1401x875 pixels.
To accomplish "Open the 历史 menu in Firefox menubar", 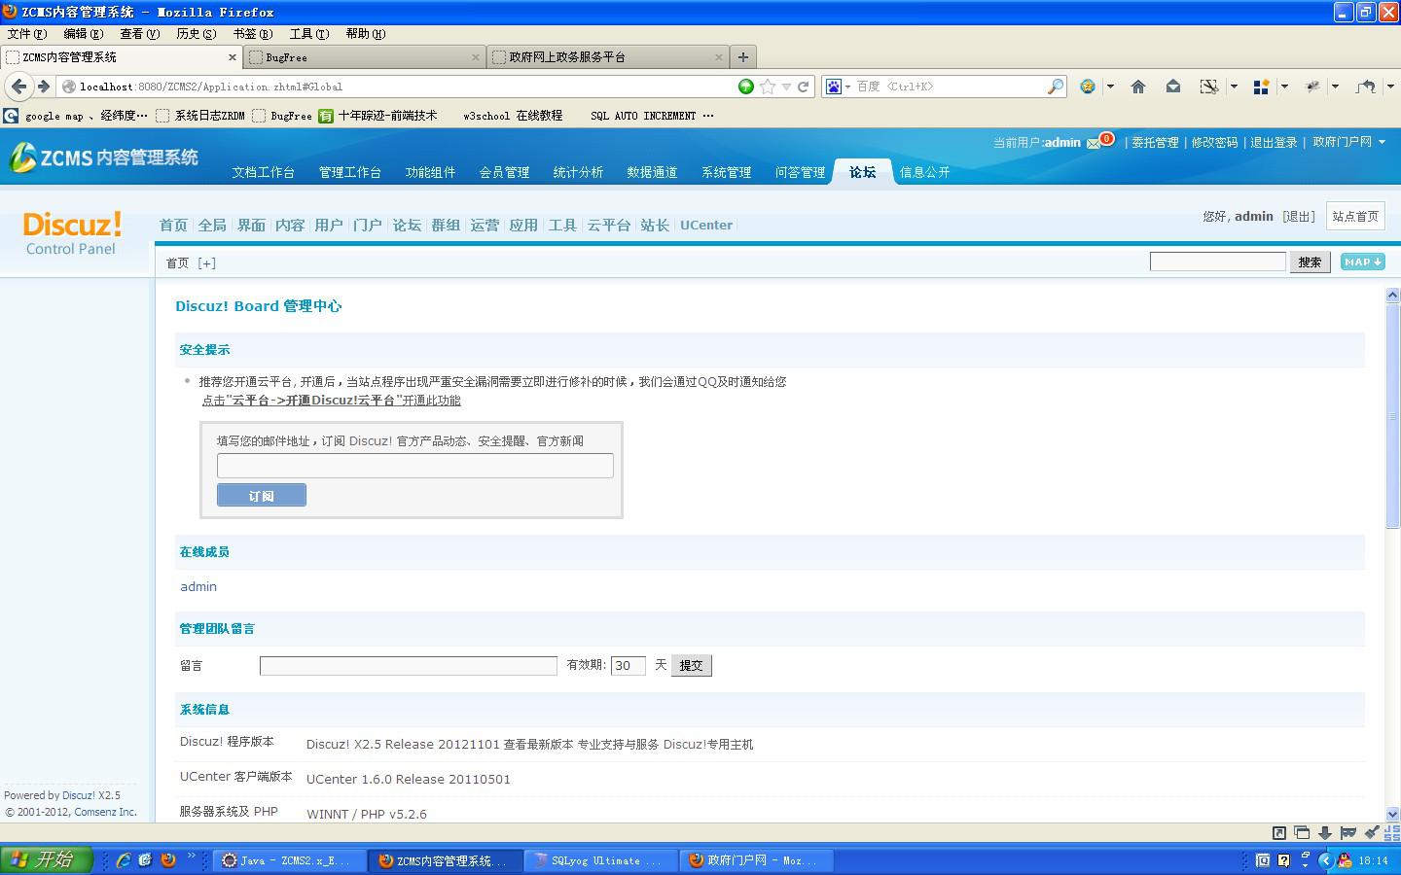I will click(x=196, y=34).
